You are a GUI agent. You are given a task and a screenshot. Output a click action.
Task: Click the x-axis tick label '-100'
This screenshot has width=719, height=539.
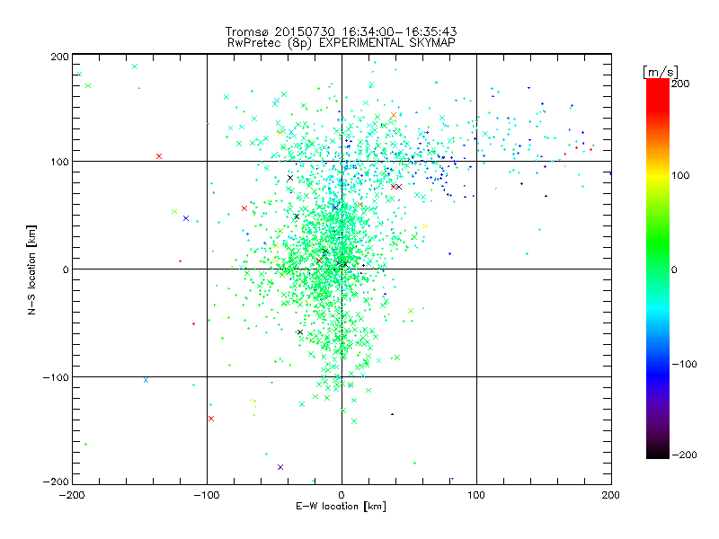pyautogui.click(x=207, y=495)
